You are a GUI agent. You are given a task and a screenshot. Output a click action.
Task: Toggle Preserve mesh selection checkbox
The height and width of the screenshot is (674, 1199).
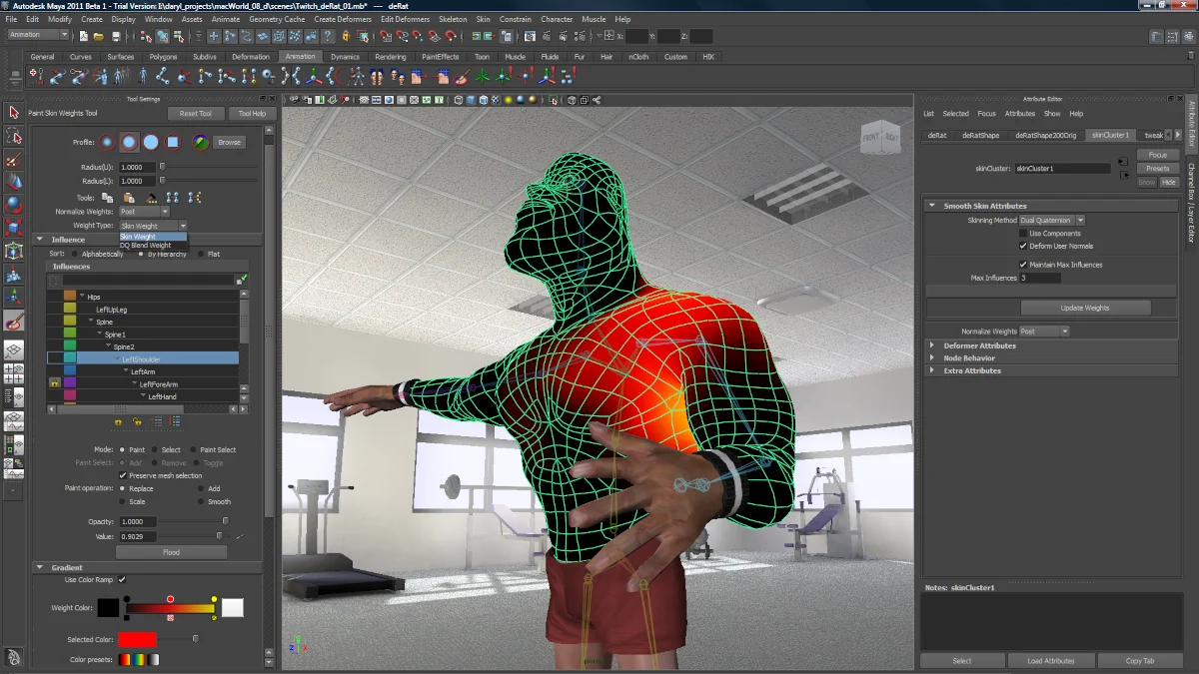click(x=123, y=475)
